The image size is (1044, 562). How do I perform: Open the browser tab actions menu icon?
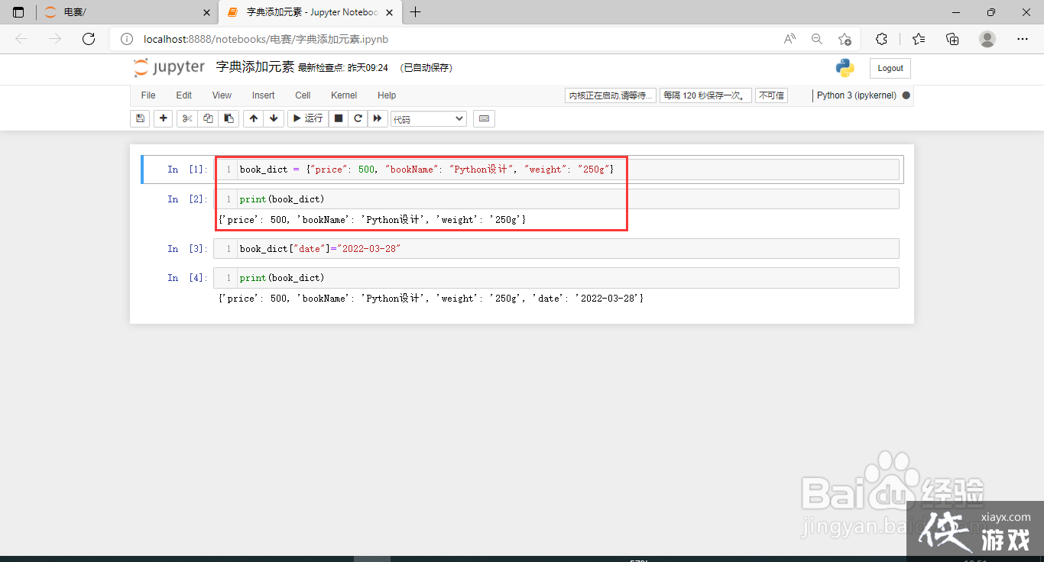coord(18,12)
